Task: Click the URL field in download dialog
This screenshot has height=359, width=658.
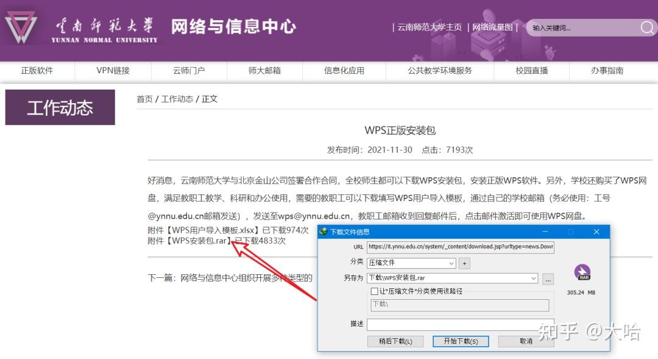Action: 461,247
